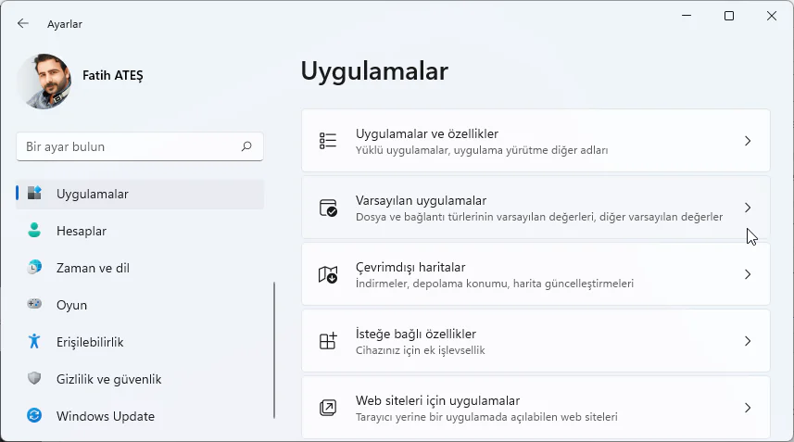794x442 pixels.
Task: Click the Hesaplar person icon
Action: (34, 231)
